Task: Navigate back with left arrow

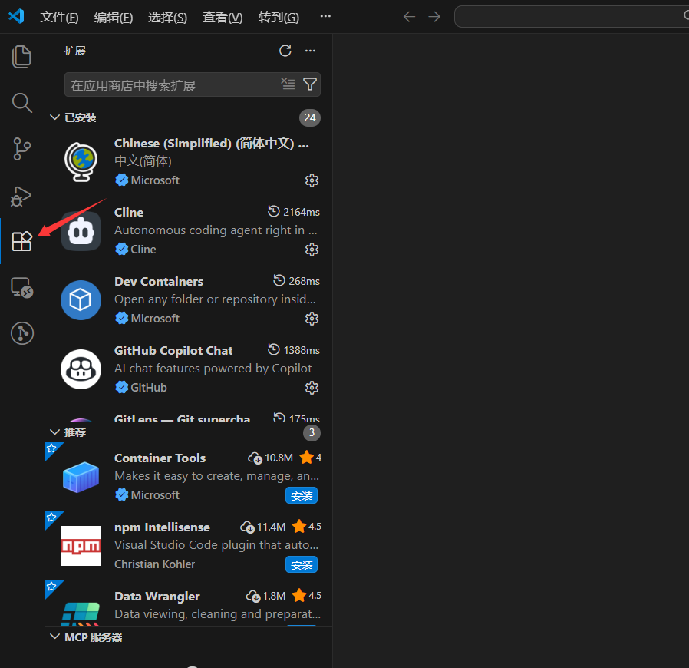Action: click(x=409, y=17)
